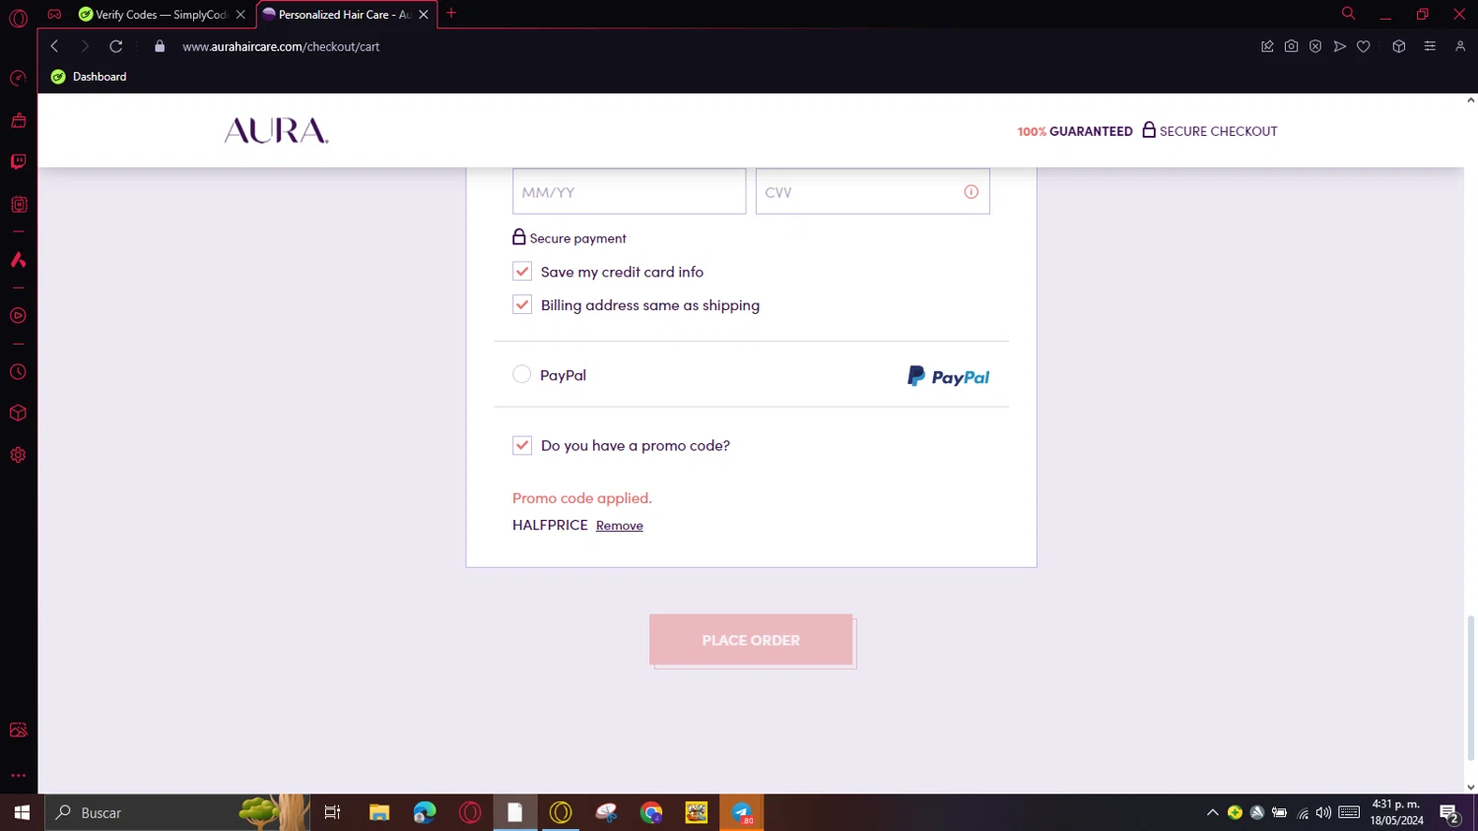Screen dimensions: 1478x831
Task: Click the search tabs magnifier icon
Action: click(1348, 14)
